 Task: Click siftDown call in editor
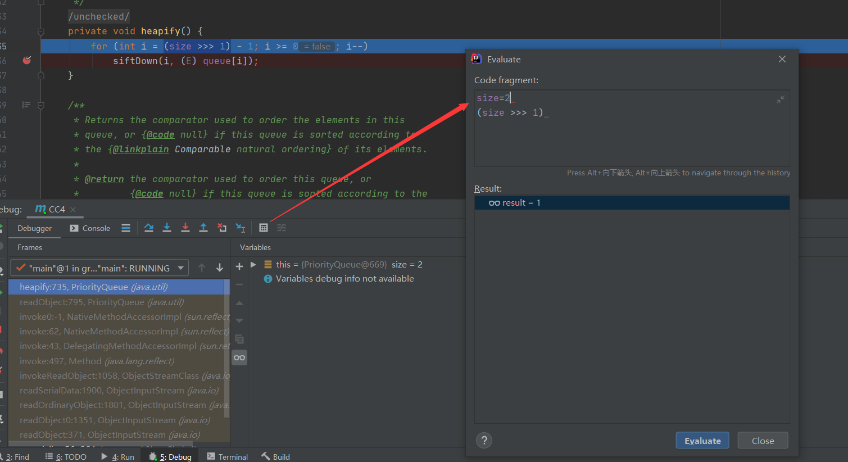(135, 61)
